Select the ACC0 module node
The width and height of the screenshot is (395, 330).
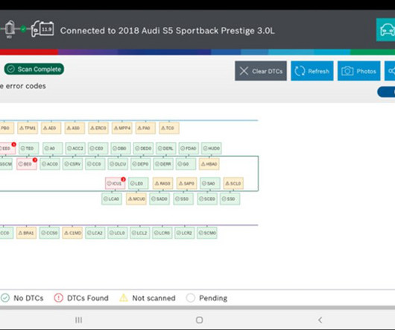pos(50,164)
